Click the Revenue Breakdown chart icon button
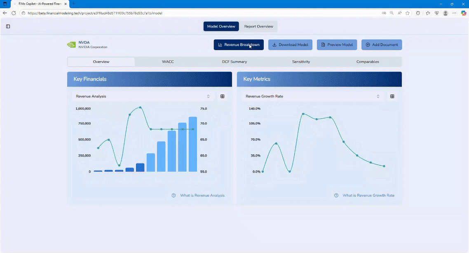This screenshot has width=469, height=253. pos(220,45)
